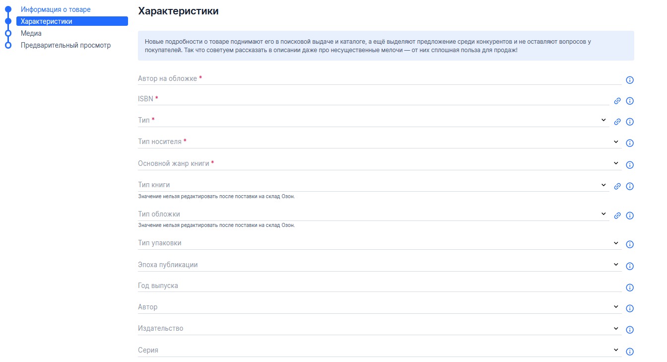This screenshot has height=362, width=667.
Task: Show info for Эпоха публикации
Action: point(630,266)
